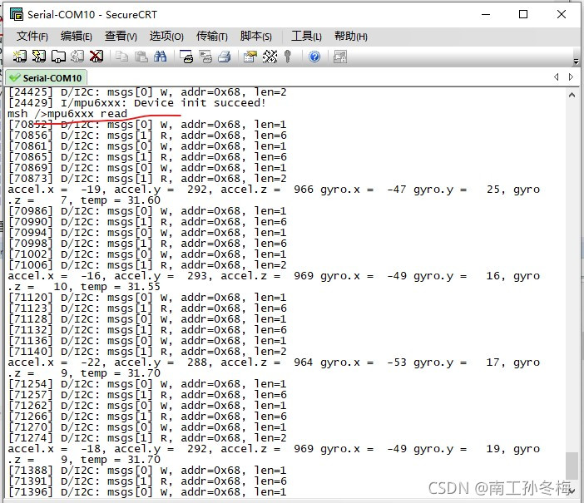
Task: Click the Paste toolbar icon
Action: pyautogui.click(x=141, y=57)
